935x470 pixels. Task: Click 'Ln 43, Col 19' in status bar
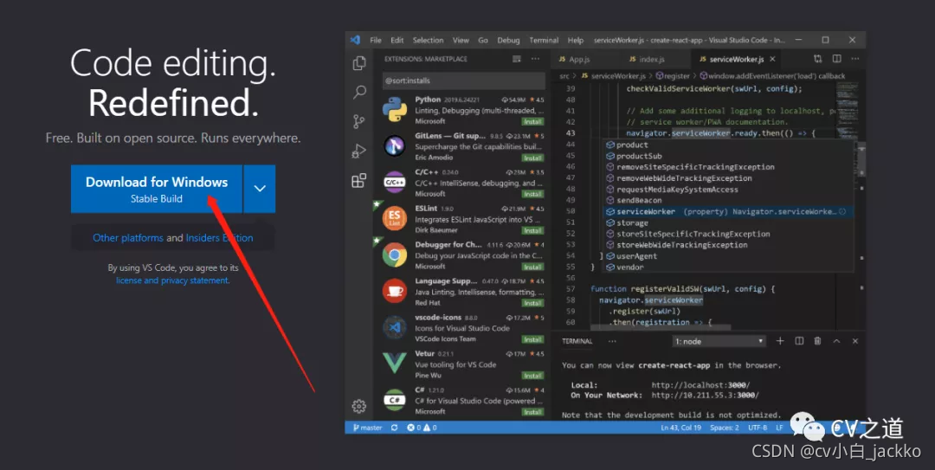681,428
